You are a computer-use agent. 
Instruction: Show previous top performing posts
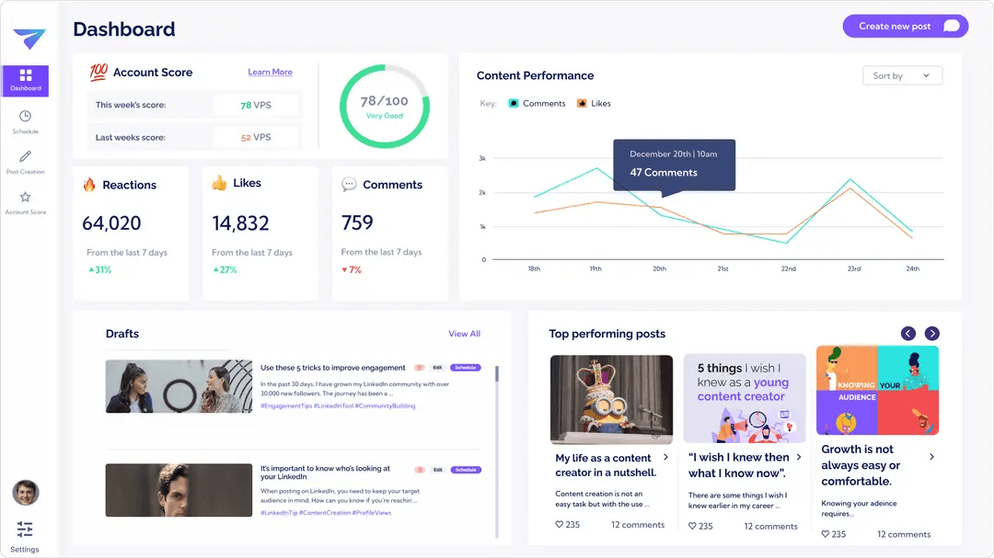click(x=908, y=334)
